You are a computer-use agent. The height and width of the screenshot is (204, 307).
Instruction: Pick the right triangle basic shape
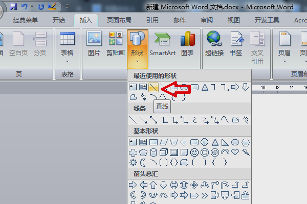pos(225,142)
